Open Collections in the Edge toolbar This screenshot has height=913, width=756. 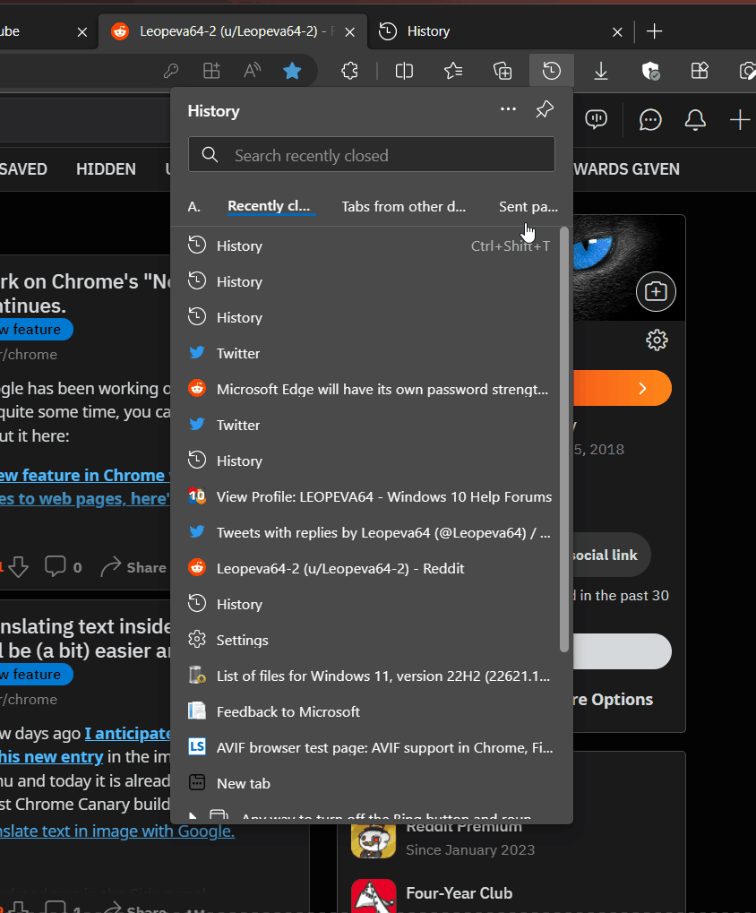pos(503,71)
